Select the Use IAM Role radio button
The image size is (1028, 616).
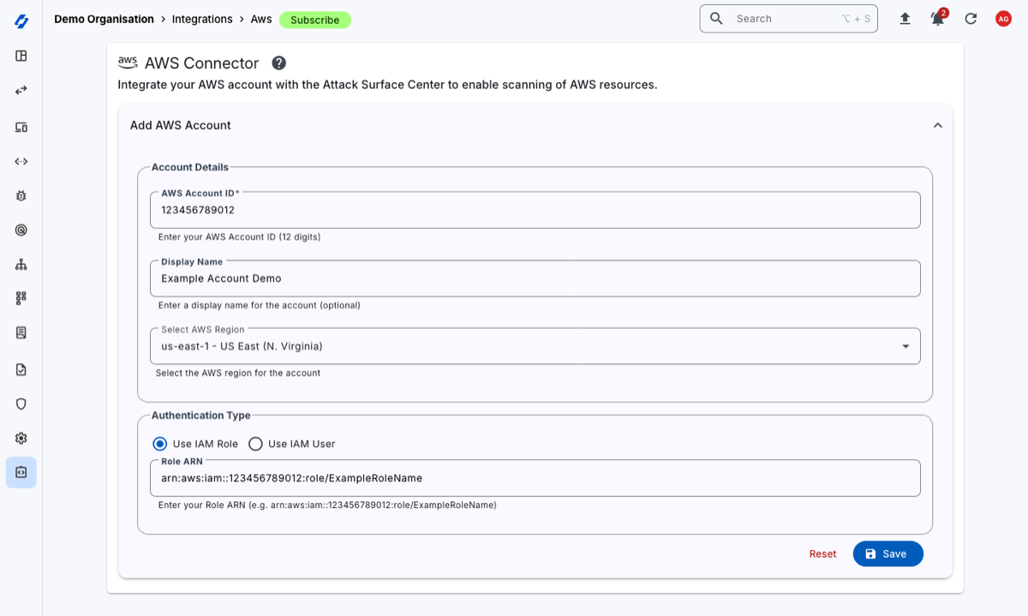(x=159, y=444)
